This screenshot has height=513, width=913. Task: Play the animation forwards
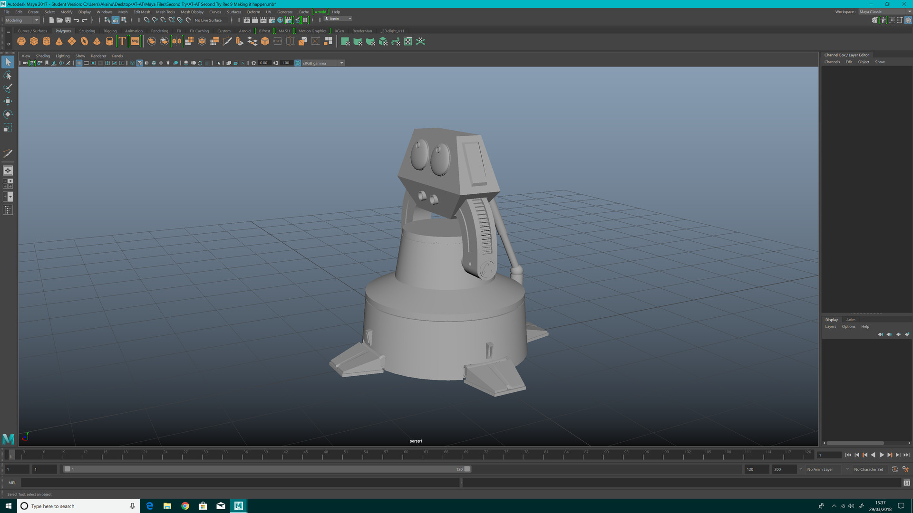881,455
